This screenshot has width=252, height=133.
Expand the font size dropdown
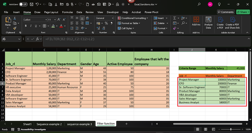(x=55, y=20)
